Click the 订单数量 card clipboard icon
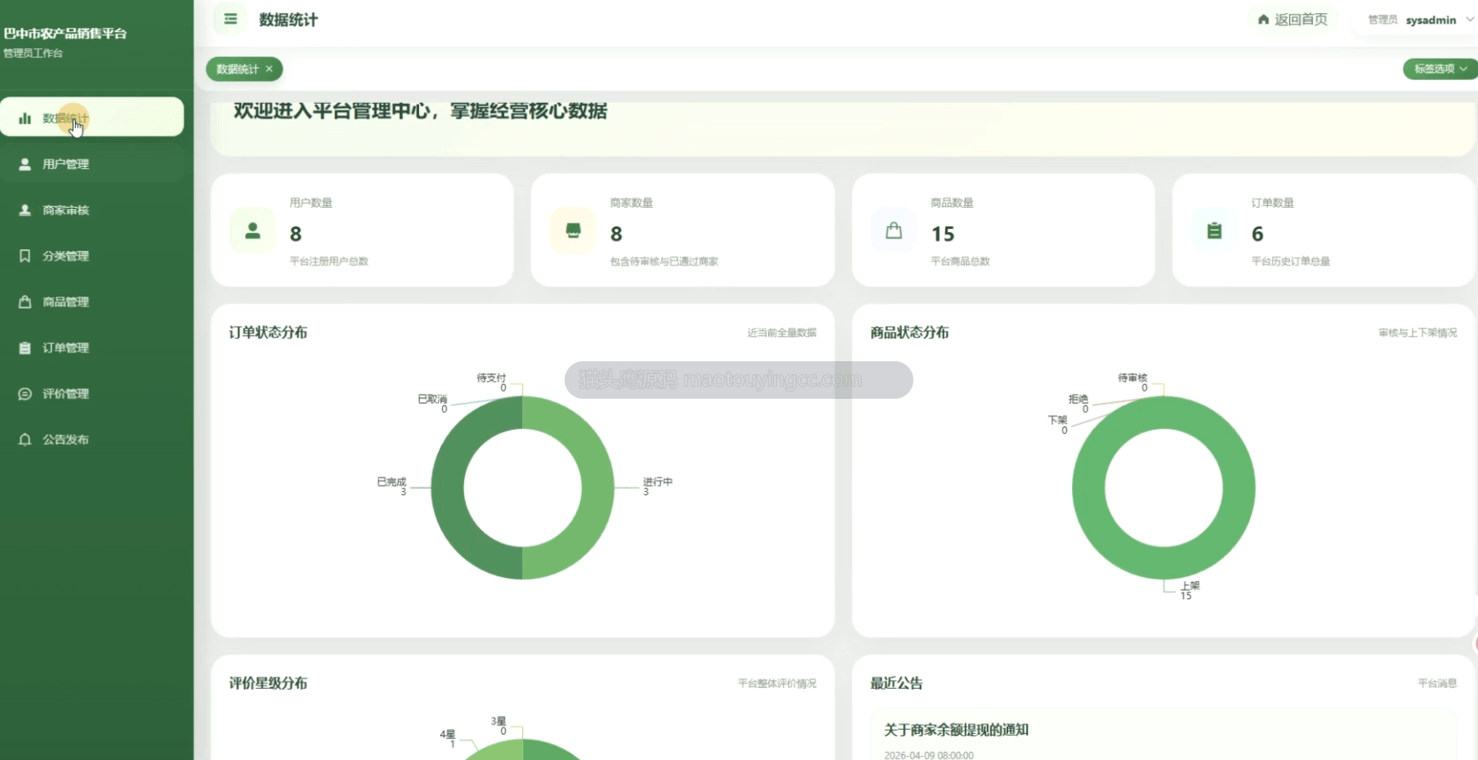The image size is (1478, 760). [x=1214, y=231]
